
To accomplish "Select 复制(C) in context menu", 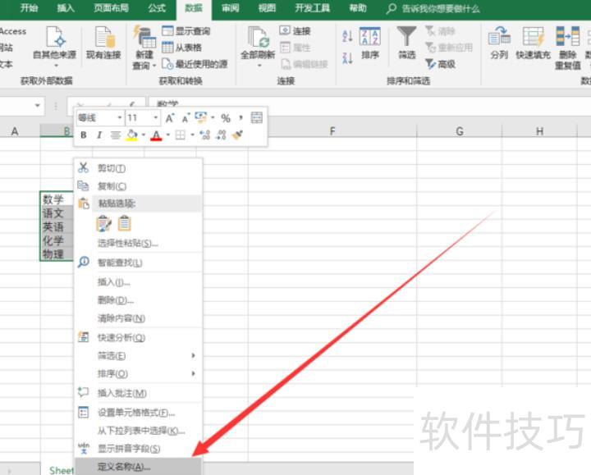I will coord(139,186).
